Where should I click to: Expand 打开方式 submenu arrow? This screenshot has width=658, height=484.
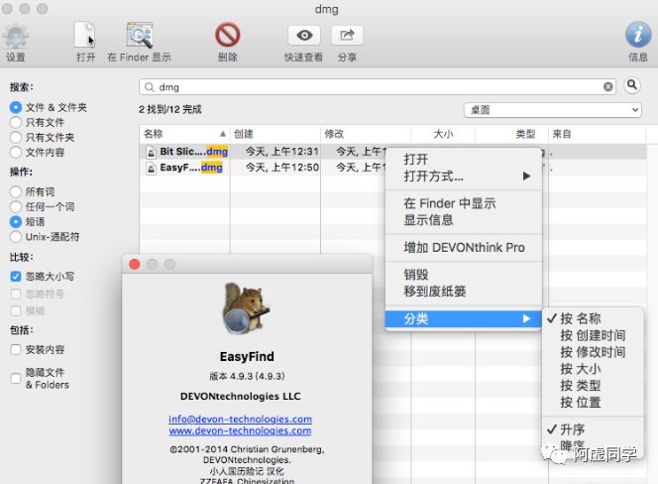(x=526, y=176)
